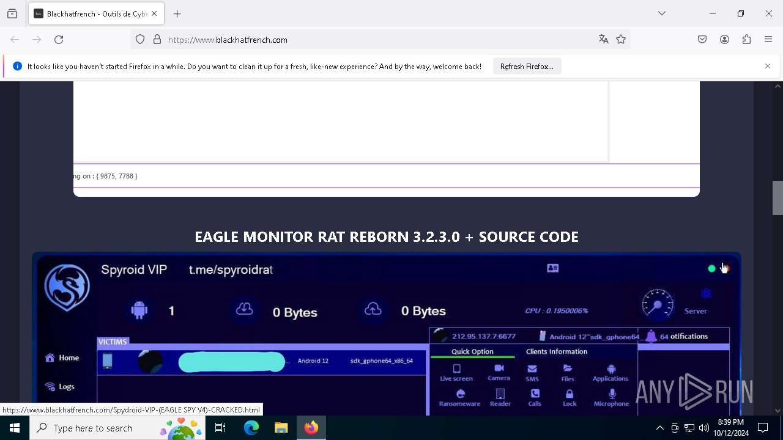Select Logs in the Spyroid sidebar
The height and width of the screenshot is (440, 783).
click(x=60, y=386)
